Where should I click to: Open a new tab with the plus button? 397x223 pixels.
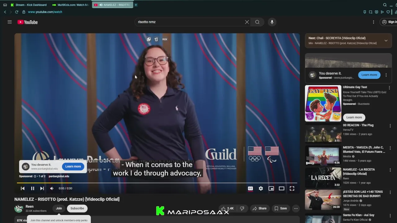click(x=136, y=5)
